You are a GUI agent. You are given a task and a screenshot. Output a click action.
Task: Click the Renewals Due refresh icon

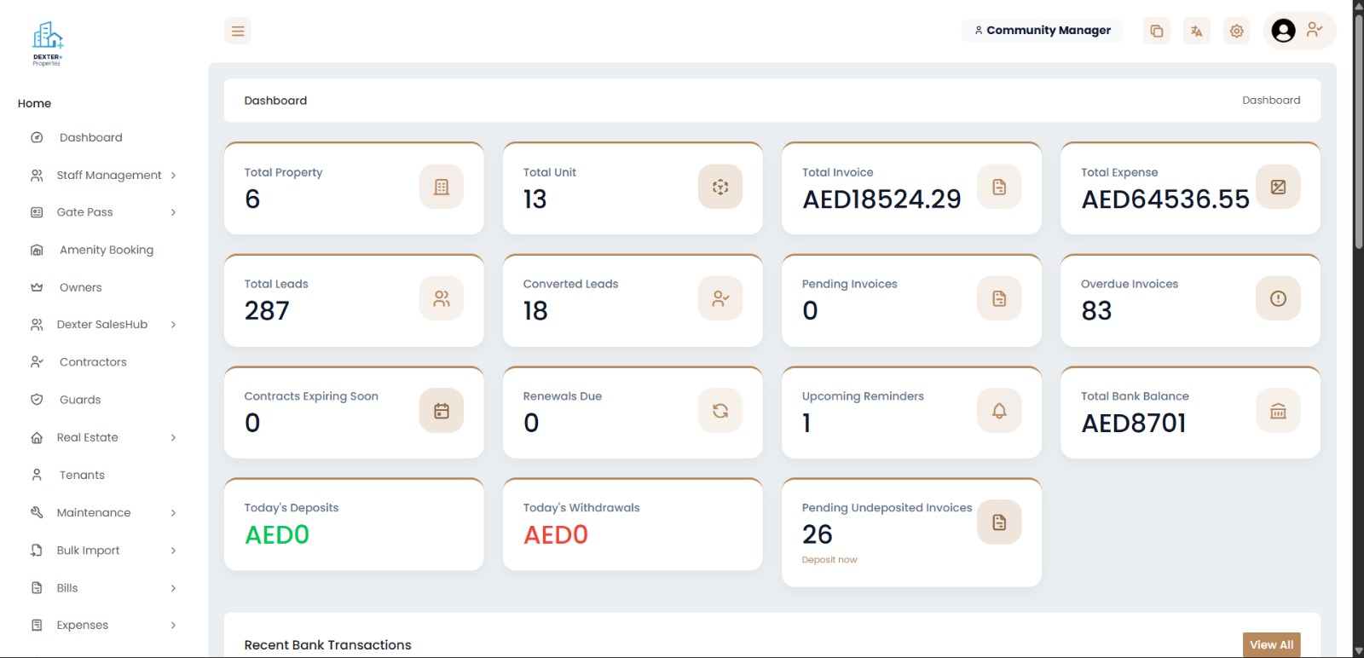click(x=720, y=411)
